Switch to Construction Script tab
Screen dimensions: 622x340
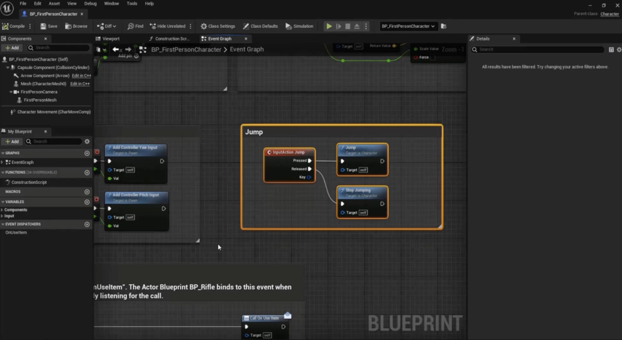pyautogui.click(x=169, y=39)
